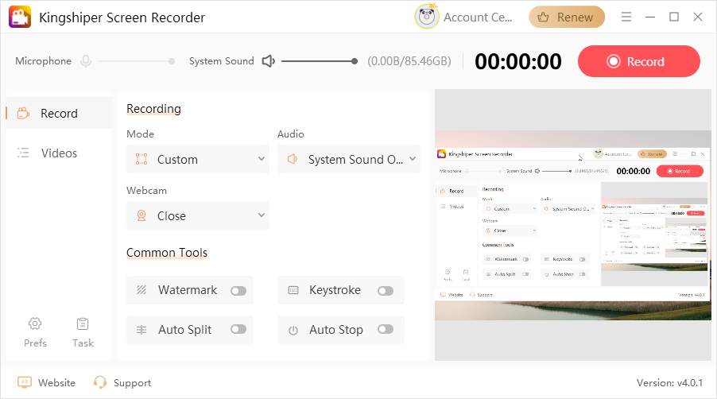The height and width of the screenshot is (399, 717).
Task: Open the Webcam Close dropdown
Action: (198, 215)
